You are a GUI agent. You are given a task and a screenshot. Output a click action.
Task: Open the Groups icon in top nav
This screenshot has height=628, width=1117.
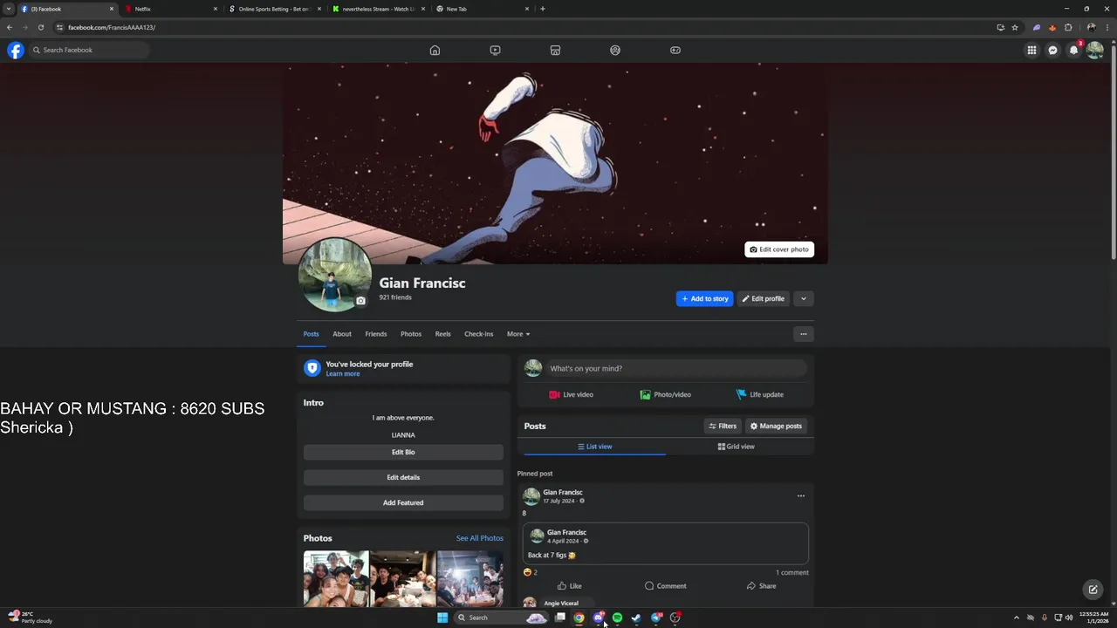[x=615, y=50]
